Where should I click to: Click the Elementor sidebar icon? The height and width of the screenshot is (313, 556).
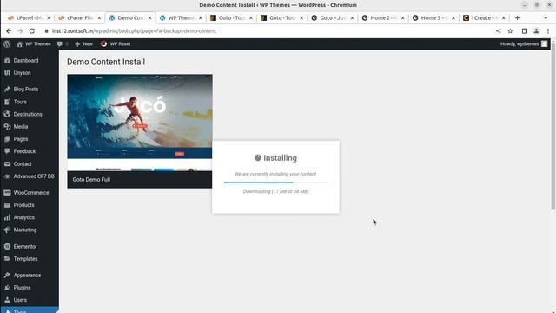7,246
